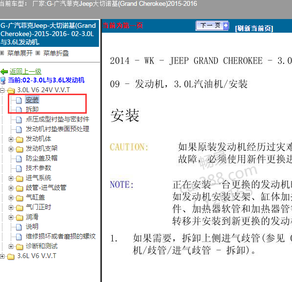Click the 润滑 folder icon
The width and height of the screenshot is (292, 282).
pos(19,217)
